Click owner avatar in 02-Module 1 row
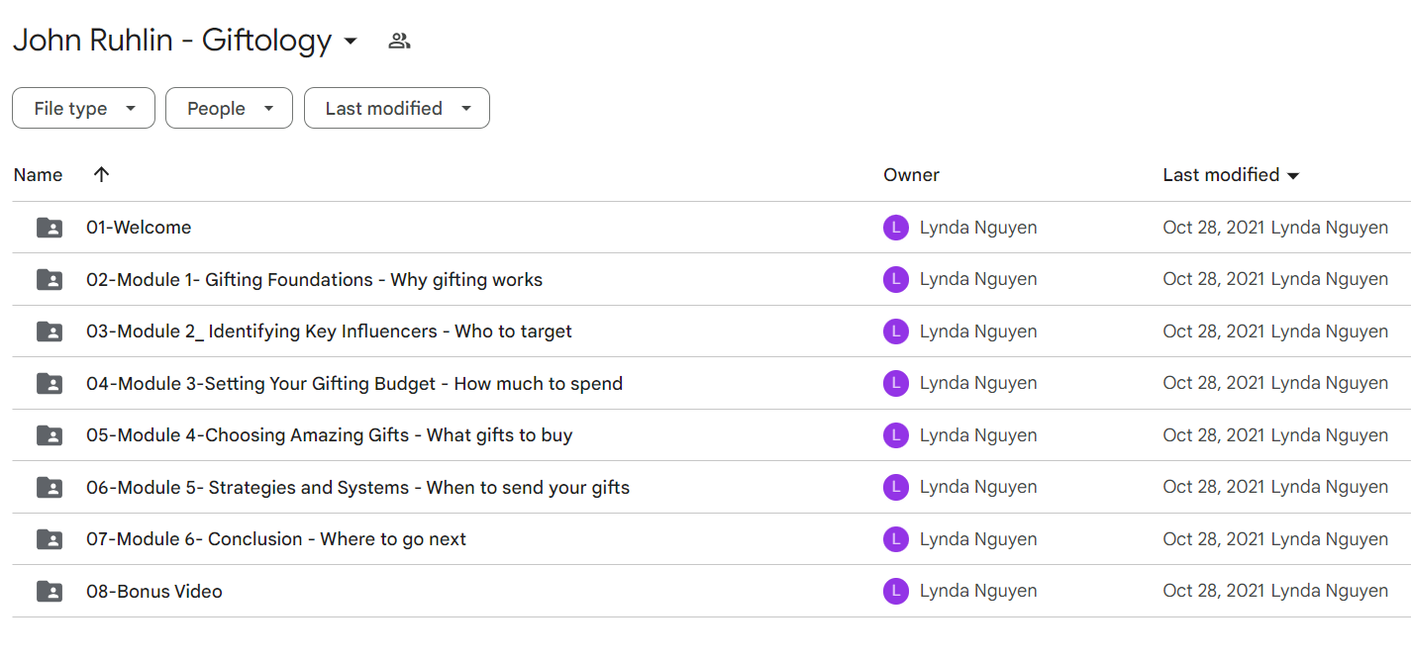The image size is (1411, 663). coord(895,279)
